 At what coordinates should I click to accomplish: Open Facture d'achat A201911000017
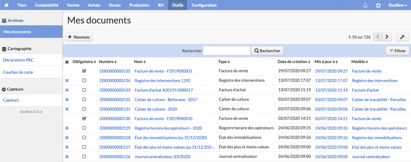[x=164, y=90]
